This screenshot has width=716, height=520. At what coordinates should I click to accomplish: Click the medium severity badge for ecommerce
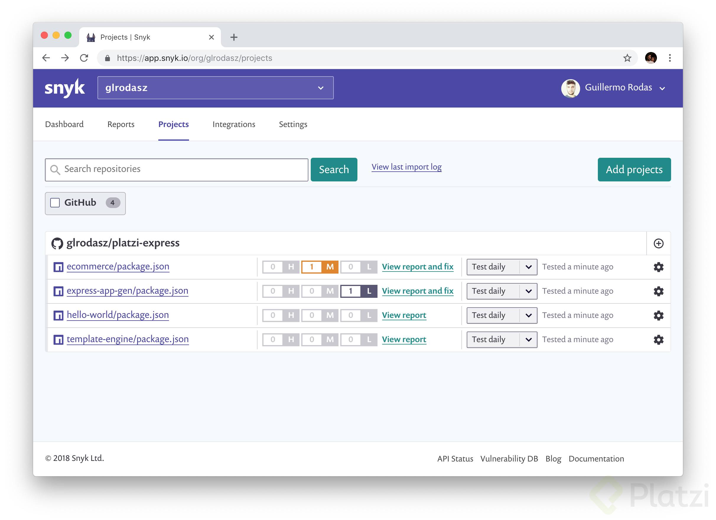(x=320, y=267)
